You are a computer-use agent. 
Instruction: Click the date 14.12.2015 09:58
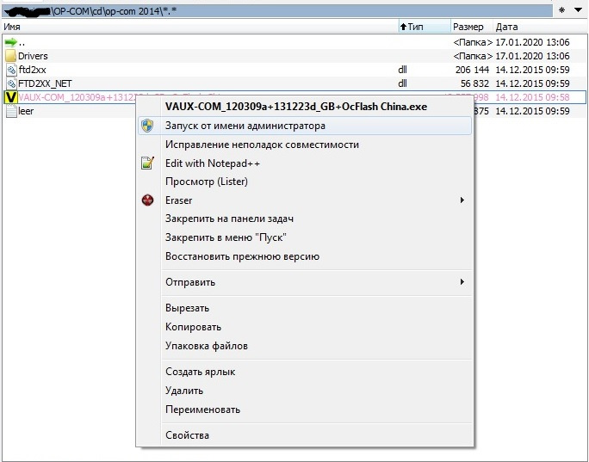pos(532,97)
